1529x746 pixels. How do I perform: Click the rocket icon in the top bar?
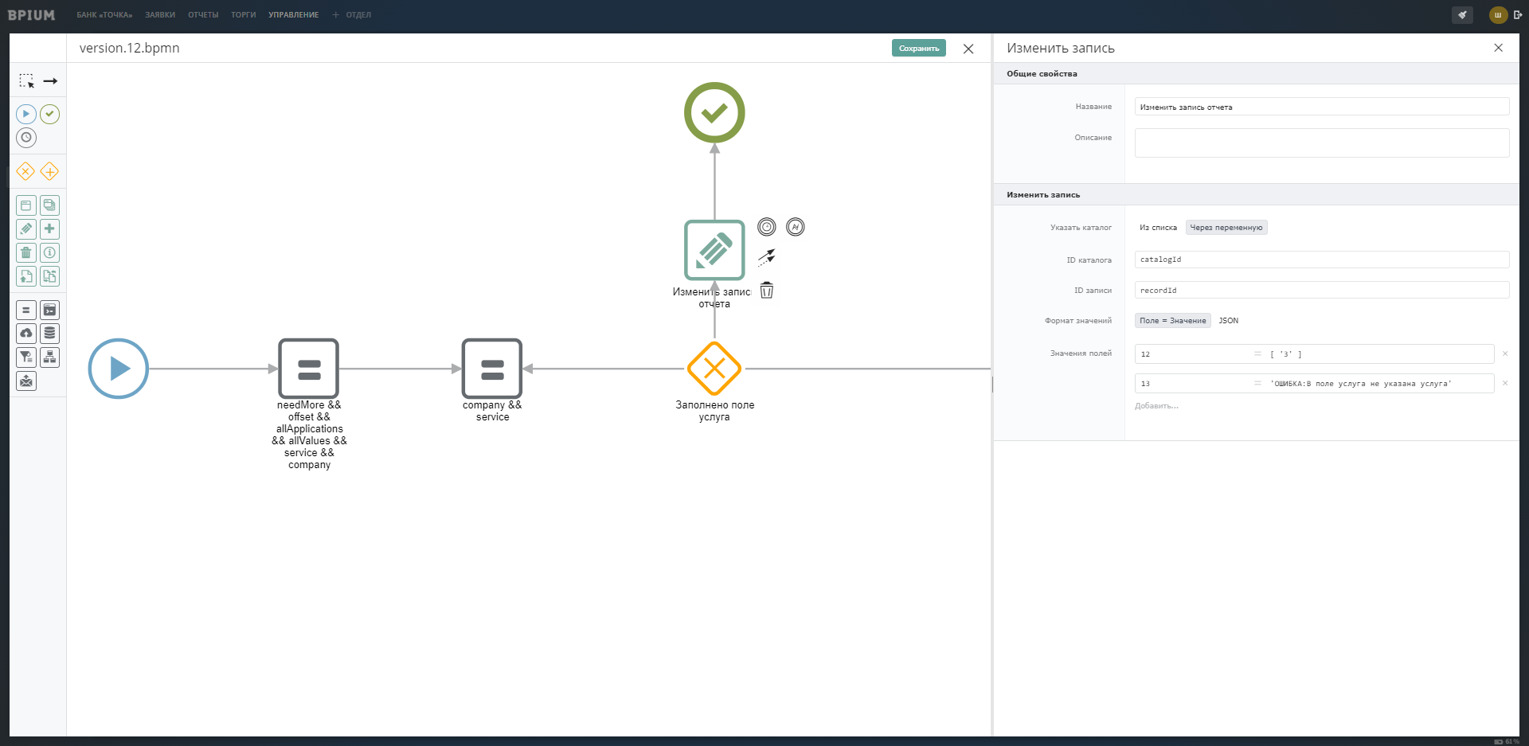coord(1462,15)
